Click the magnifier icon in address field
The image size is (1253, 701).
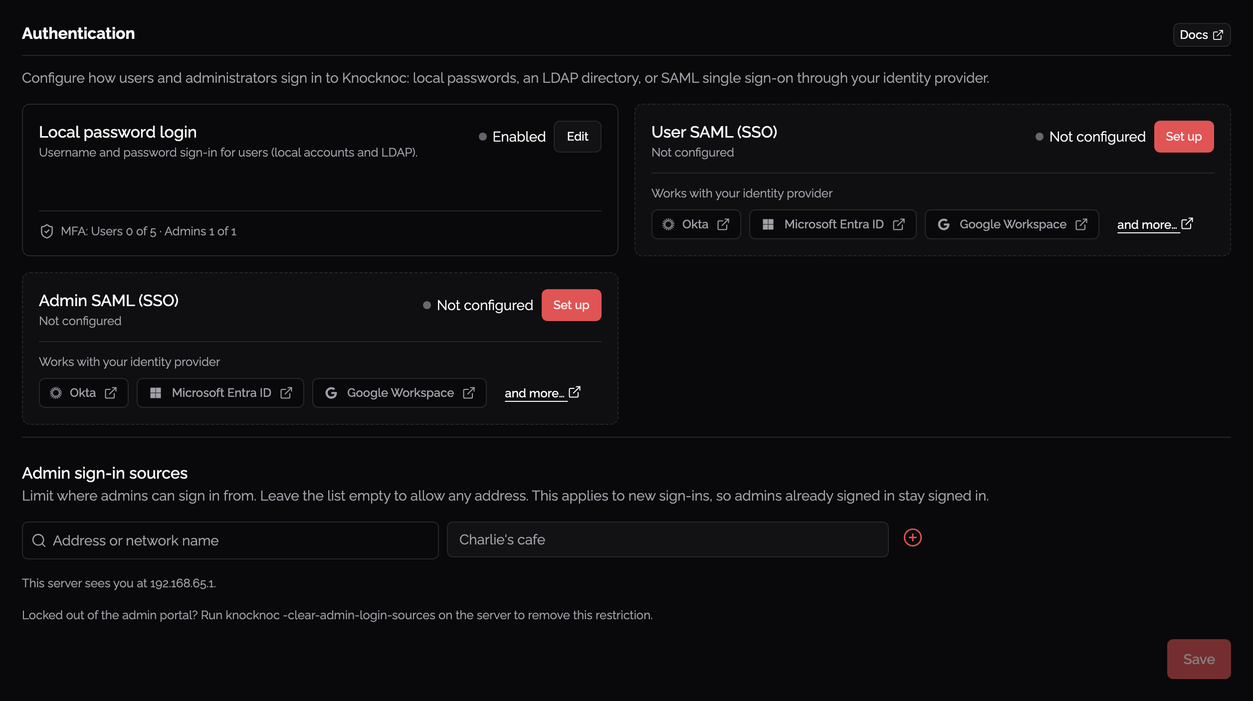[x=39, y=540]
